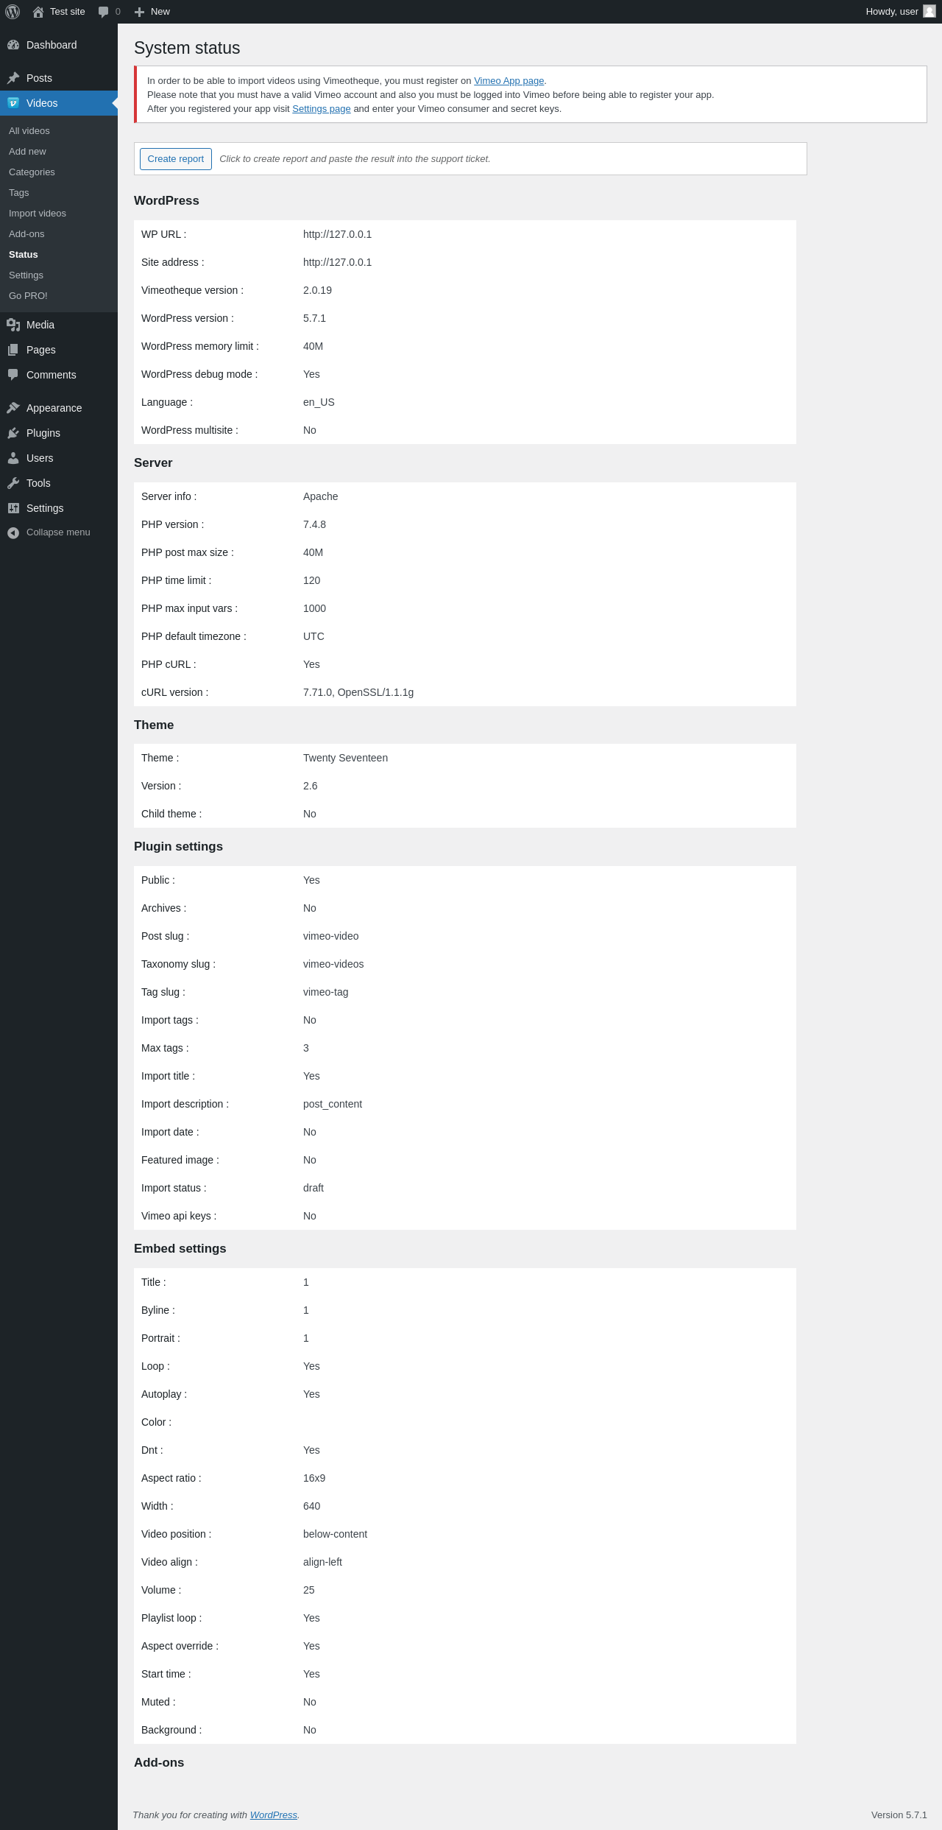
Task: Open the Howdy, user account menu
Action: (x=891, y=12)
